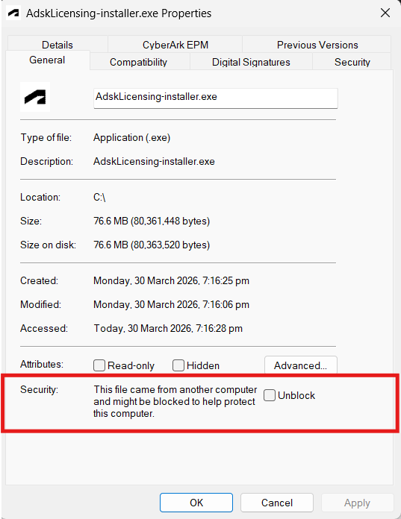Click the security blocked-file message text
The height and width of the screenshot is (519, 401).
pos(175,401)
